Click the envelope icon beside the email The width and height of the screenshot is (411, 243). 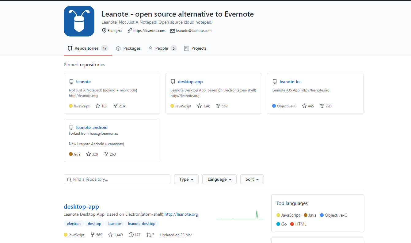click(x=173, y=31)
